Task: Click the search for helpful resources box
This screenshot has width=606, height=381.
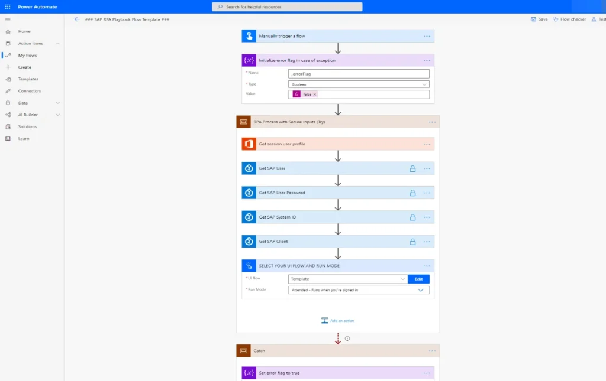Action: click(x=287, y=7)
